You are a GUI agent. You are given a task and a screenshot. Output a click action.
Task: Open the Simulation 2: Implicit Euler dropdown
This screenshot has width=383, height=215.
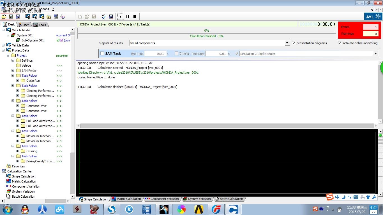click(x=376, y=53)
